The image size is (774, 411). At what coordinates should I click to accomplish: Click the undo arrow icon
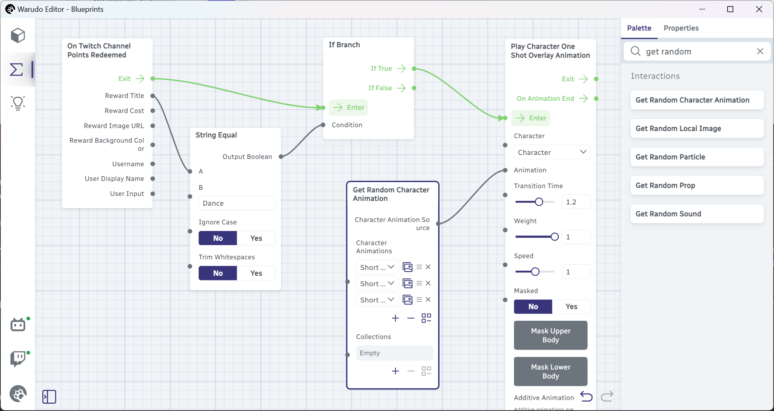click(x=586, y=396)
